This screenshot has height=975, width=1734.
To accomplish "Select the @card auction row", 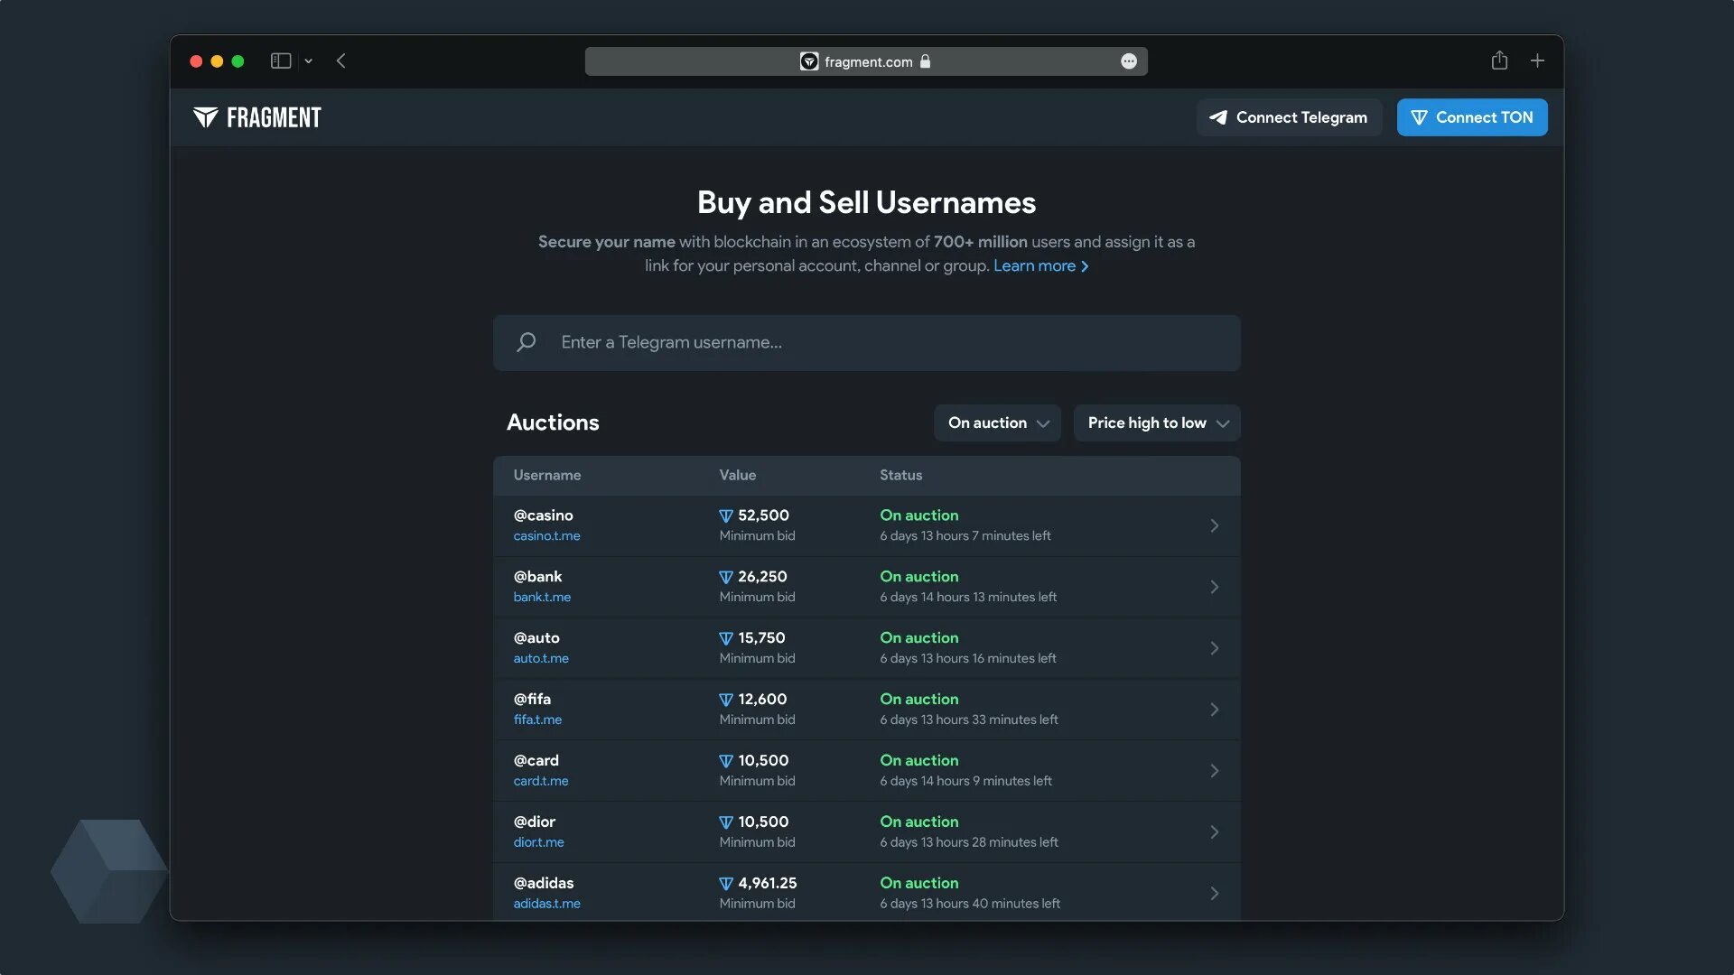I will (x=867, y=770).
